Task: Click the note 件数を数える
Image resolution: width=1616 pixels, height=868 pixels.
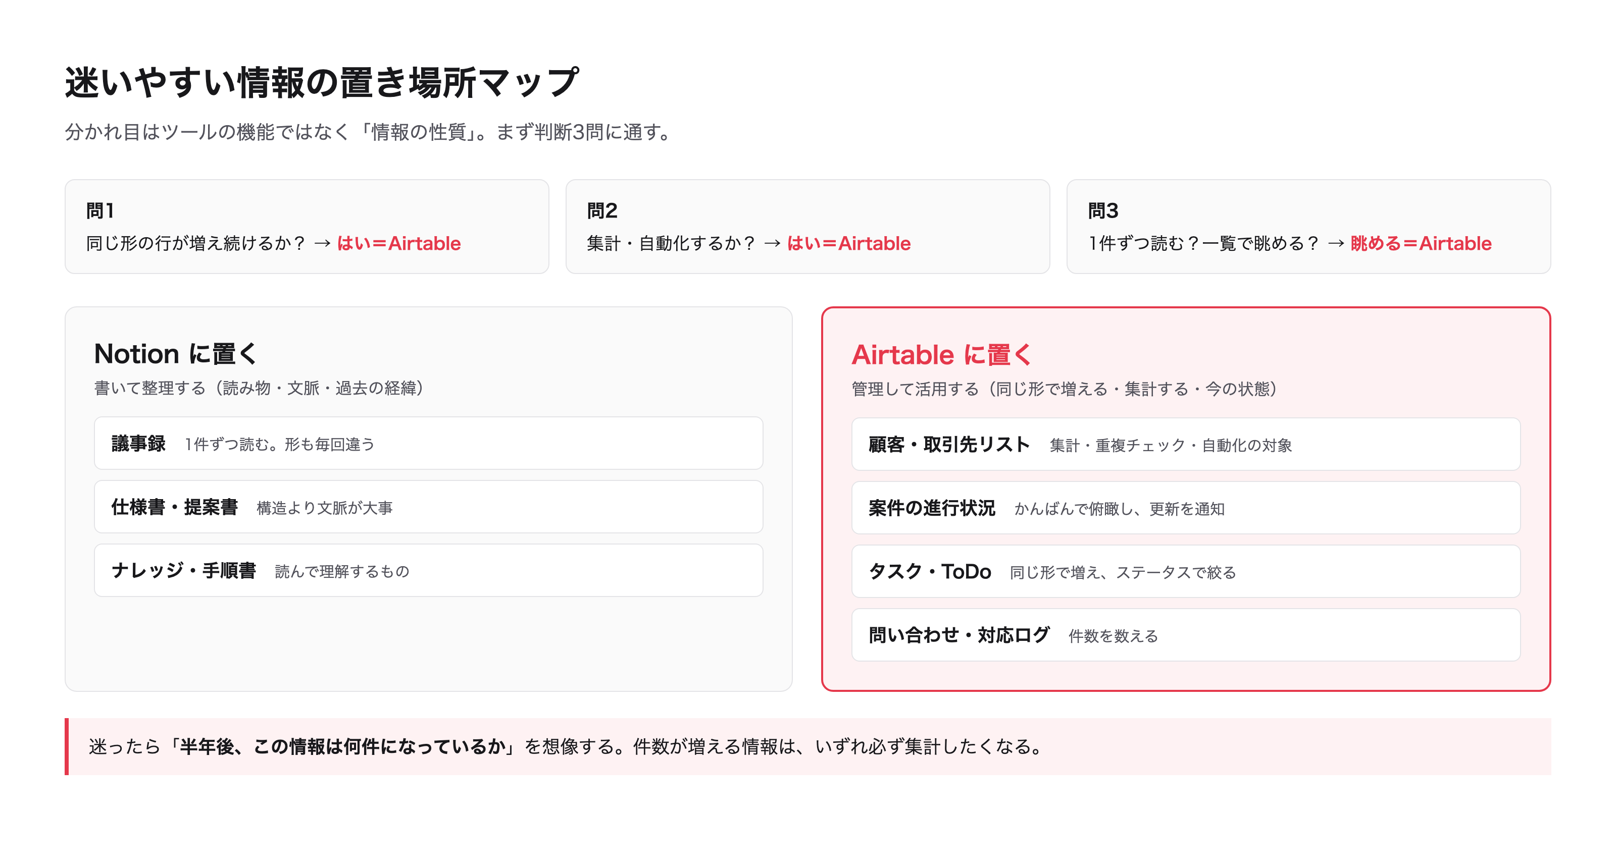Action: point(1113,636)
